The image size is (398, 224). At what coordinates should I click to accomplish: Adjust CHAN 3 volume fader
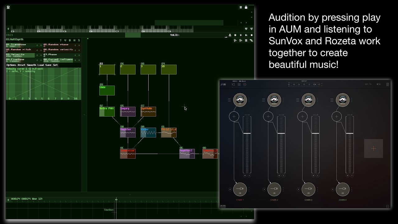(315, 133)
